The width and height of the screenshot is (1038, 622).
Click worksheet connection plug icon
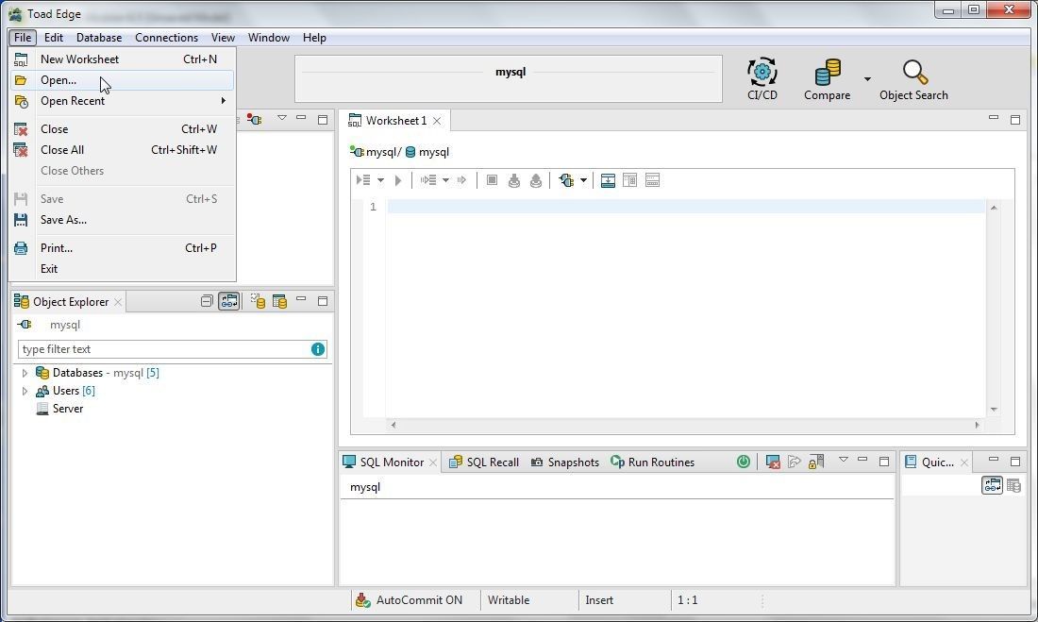coord(567,180)
